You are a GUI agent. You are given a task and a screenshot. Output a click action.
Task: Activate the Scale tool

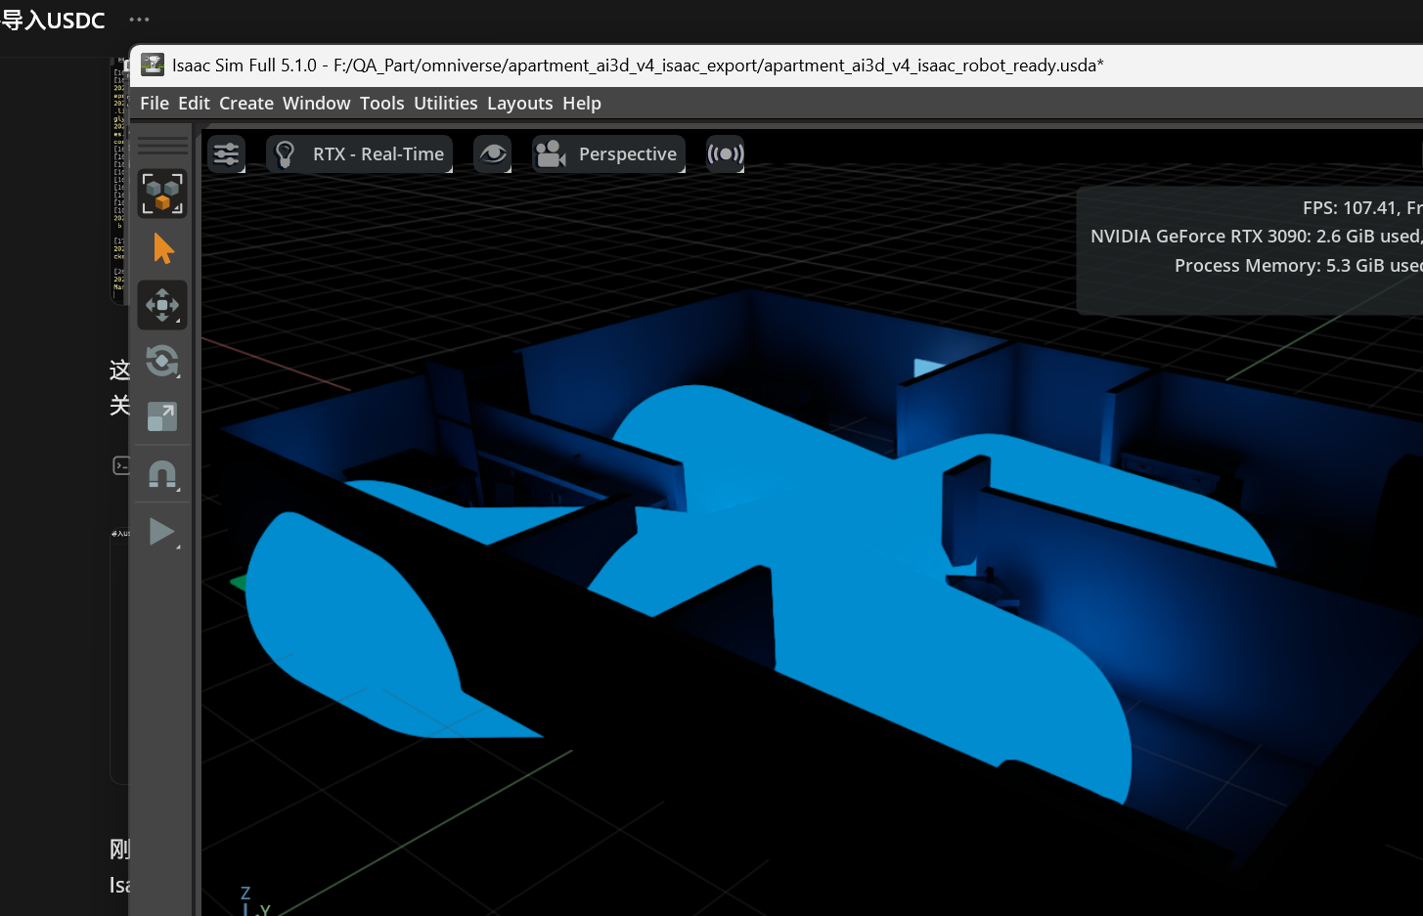pos(162,417)
